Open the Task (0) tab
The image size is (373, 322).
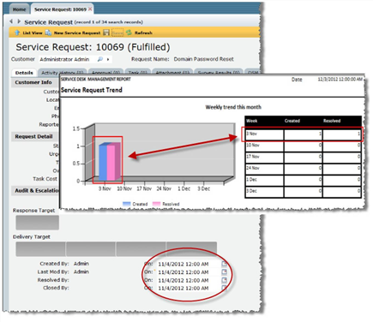137,73
